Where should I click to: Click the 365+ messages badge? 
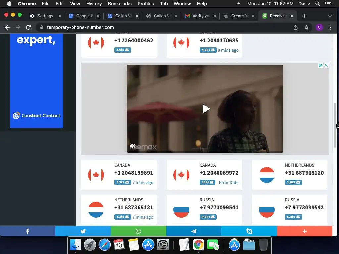pos(207,182)
